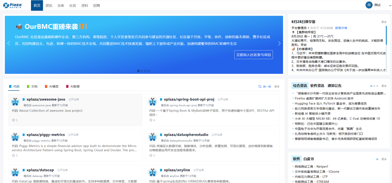Click star icon on datasphere studio card
The image size is (392, 183).
click(x=151, y=155)
